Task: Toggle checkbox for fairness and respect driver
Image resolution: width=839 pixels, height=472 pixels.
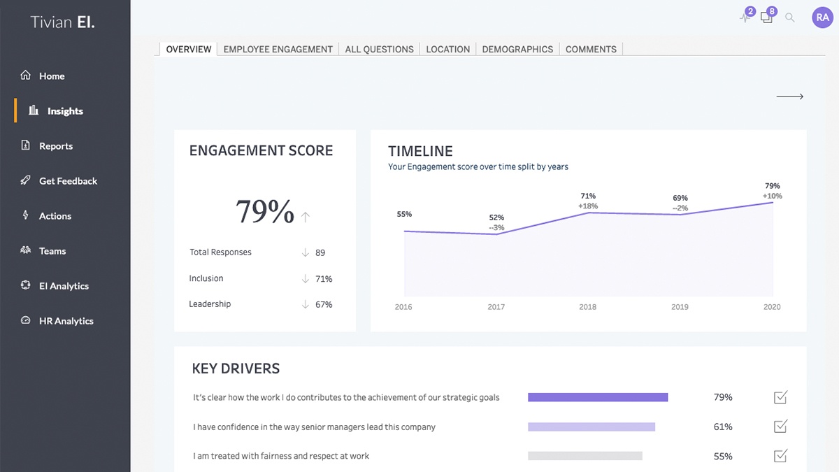Action: click(x=780, y=456)
